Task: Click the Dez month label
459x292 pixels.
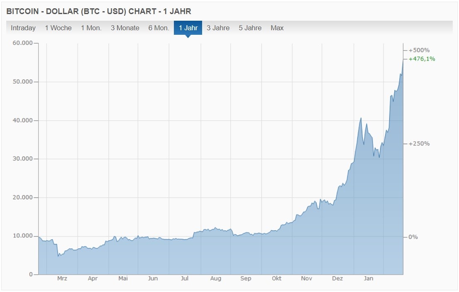Action: 337,279
